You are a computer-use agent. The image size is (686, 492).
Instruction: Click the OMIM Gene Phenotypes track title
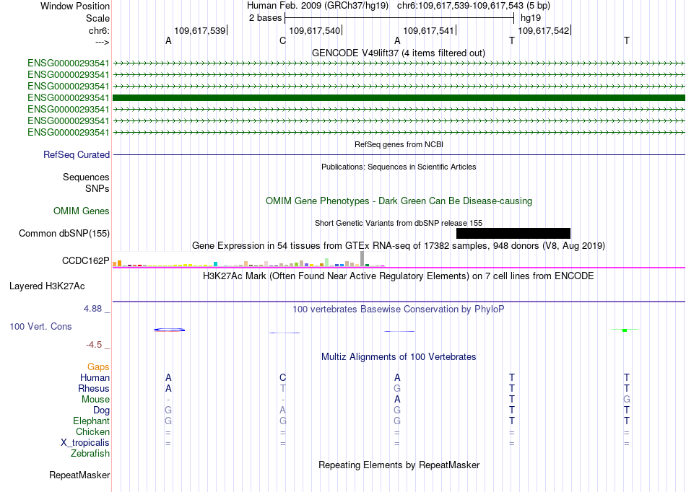(x=399, y=201)
